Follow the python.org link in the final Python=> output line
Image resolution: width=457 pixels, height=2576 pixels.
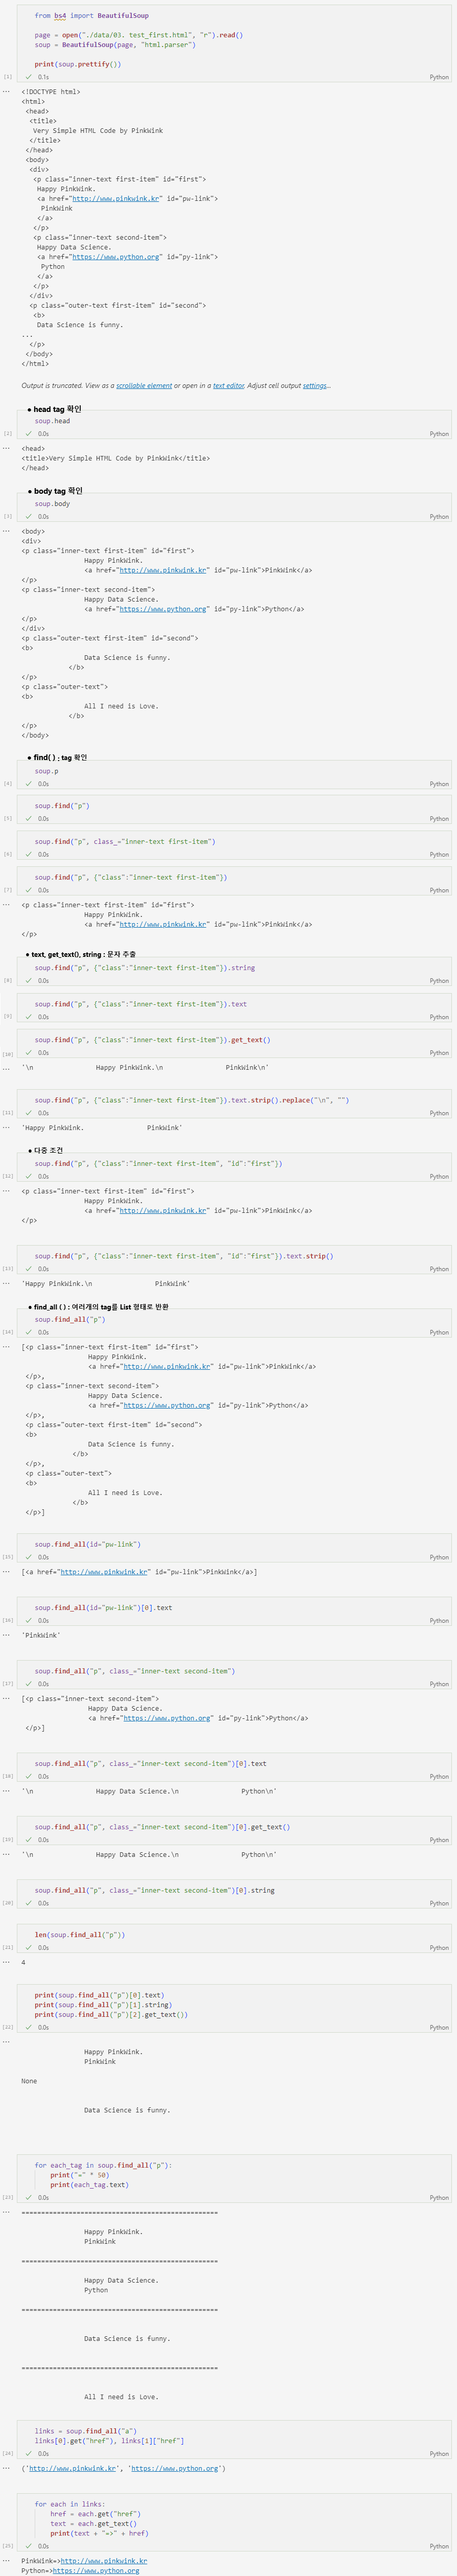[96, 2571]
